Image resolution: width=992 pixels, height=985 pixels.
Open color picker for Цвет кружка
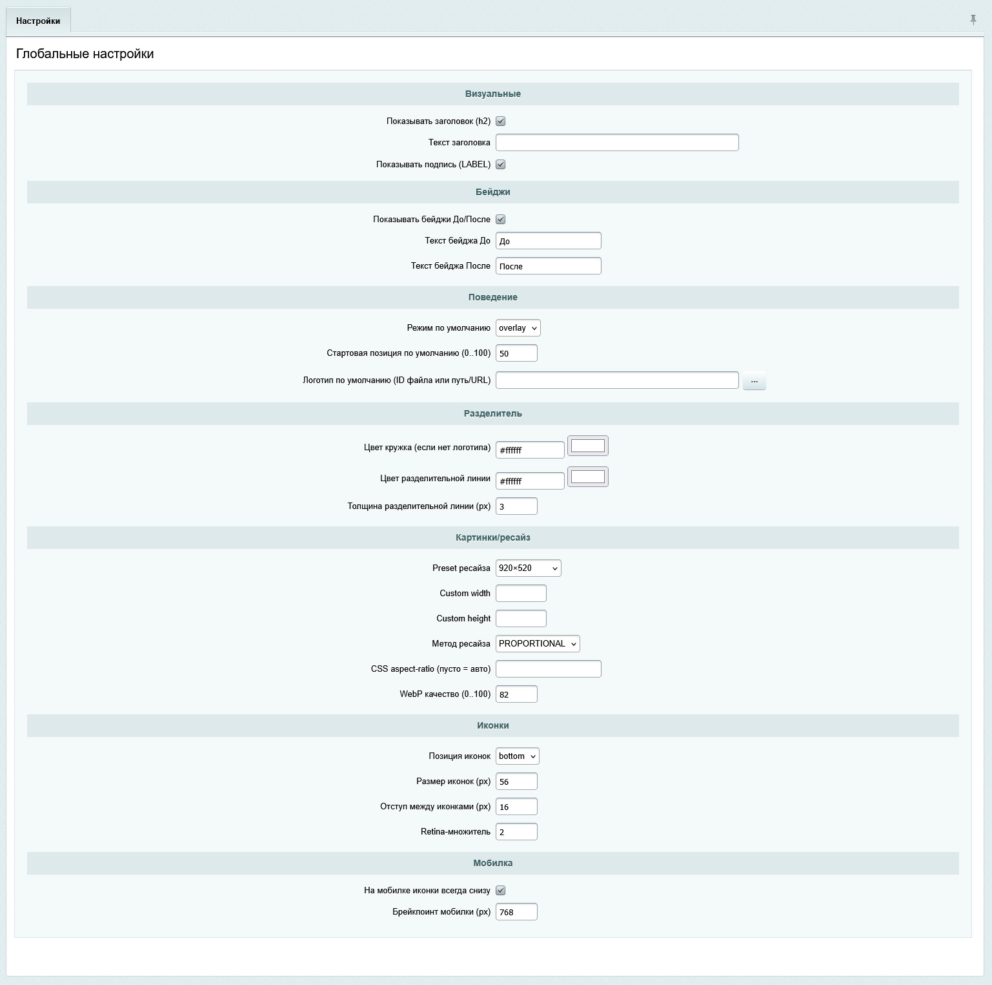coord(587,446)
